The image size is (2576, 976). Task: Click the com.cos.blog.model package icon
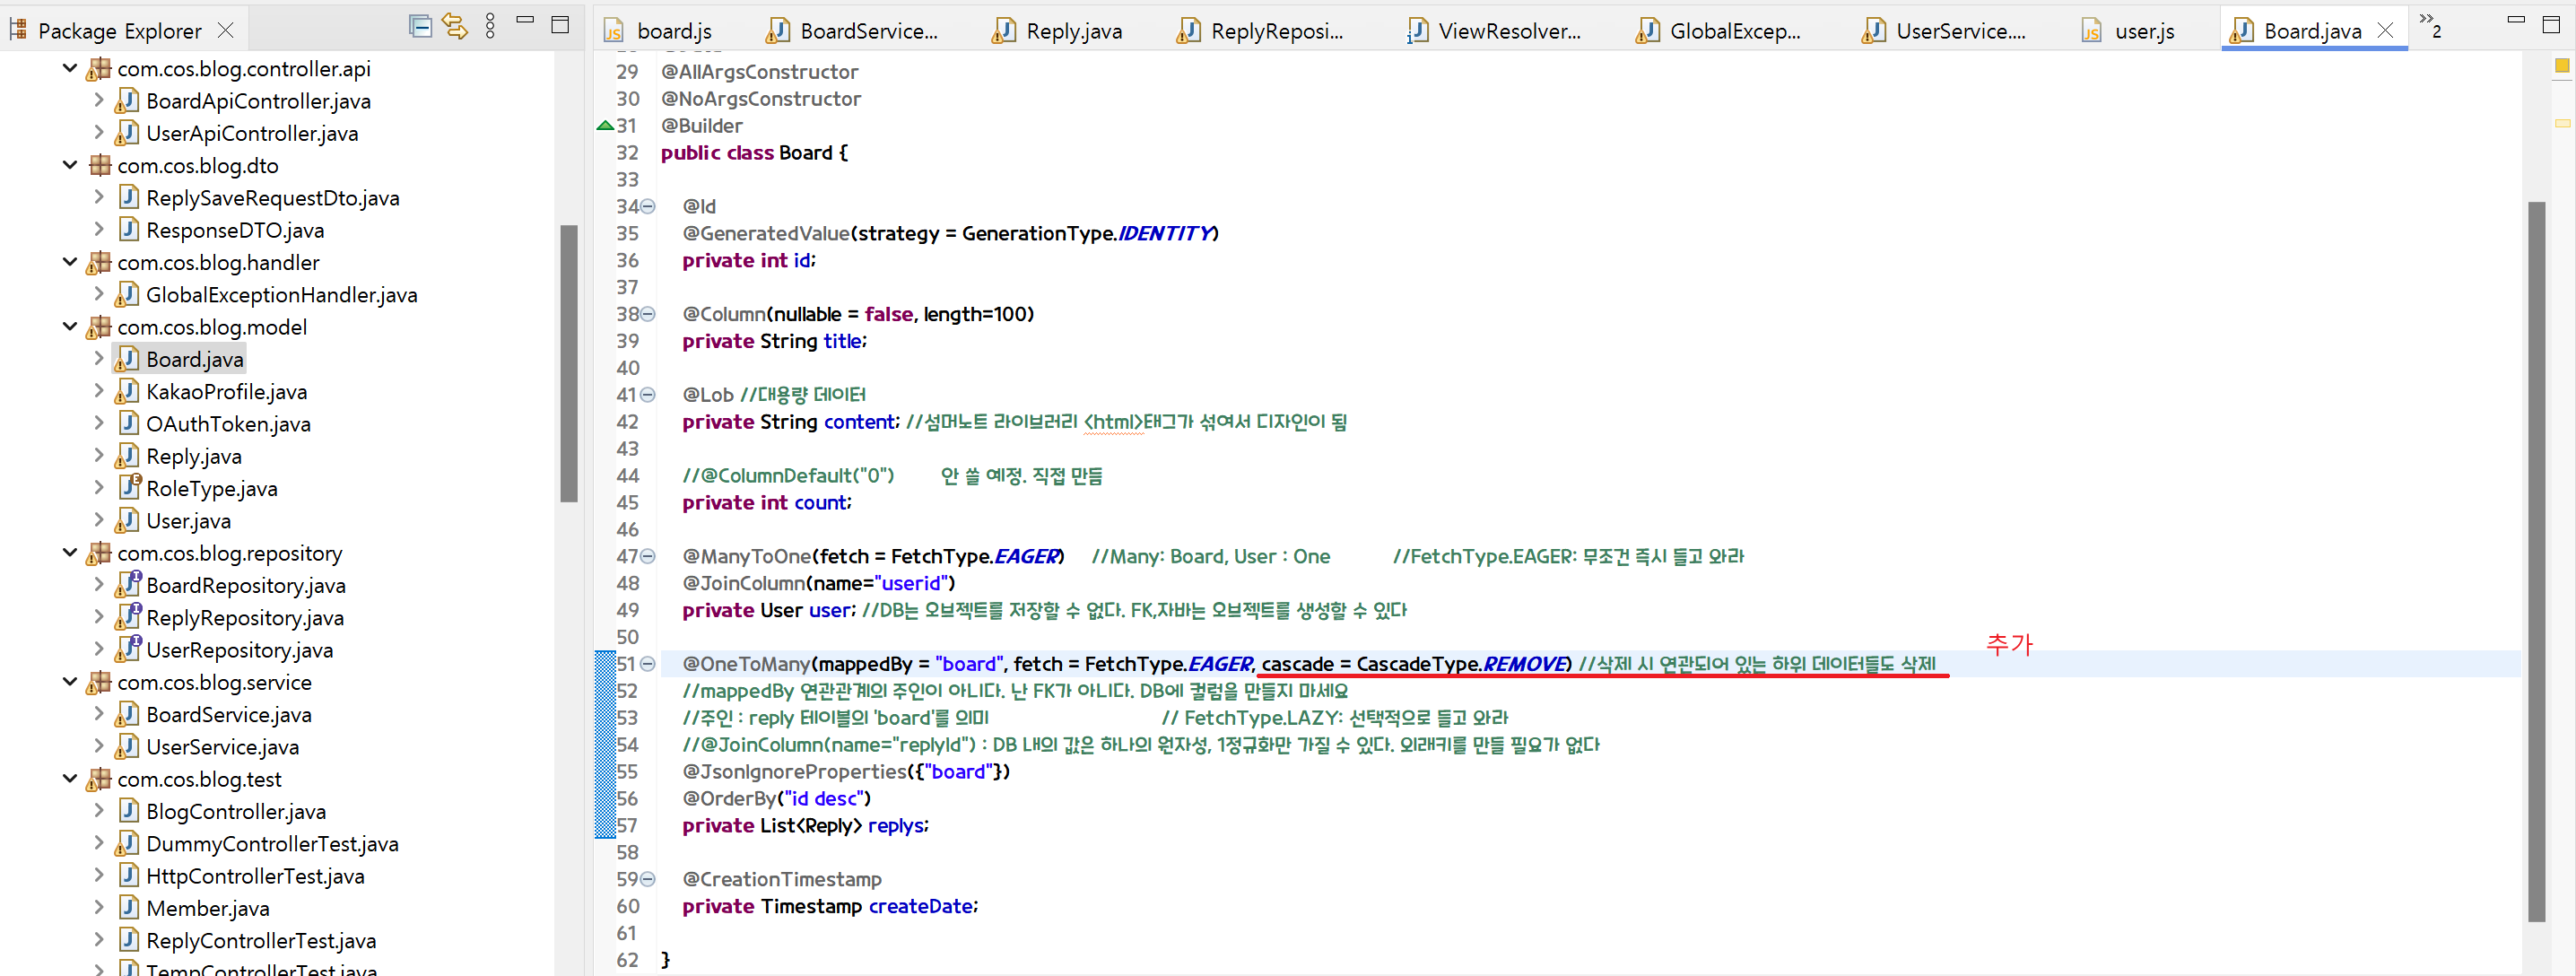point(99,327)
